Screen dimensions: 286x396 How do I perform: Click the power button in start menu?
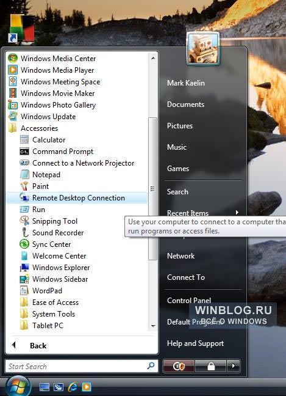click(x=179, y=366)
